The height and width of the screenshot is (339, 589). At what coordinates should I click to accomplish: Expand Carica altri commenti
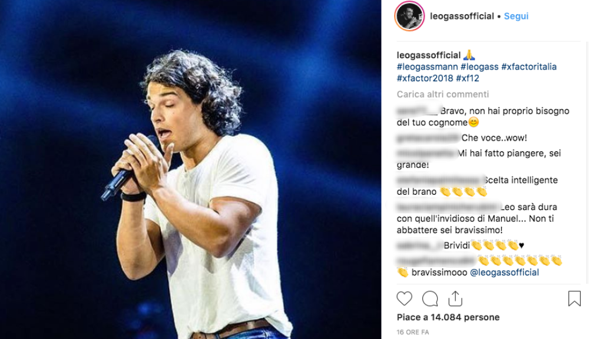tap(443, 94)
